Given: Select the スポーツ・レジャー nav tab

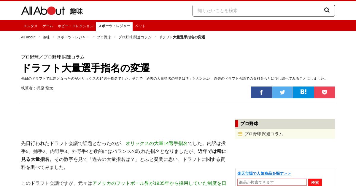Looking at the screenshot, I should pyautogui.click(x=114, y=26).
